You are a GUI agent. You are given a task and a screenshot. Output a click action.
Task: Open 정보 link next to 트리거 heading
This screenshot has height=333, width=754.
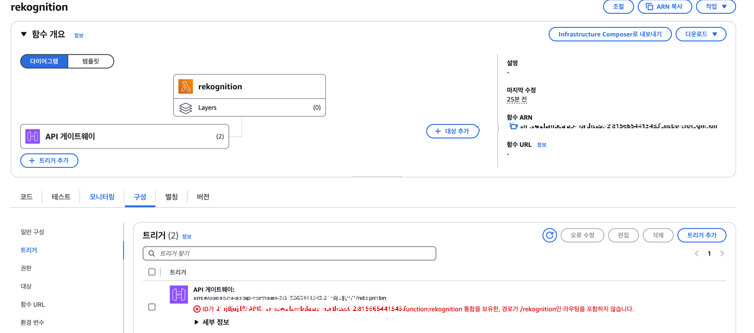click(x=187, y=237)
